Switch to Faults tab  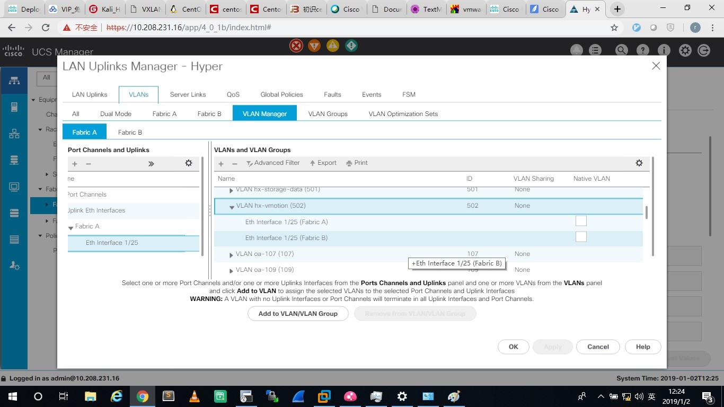click(x=332, y=94)
